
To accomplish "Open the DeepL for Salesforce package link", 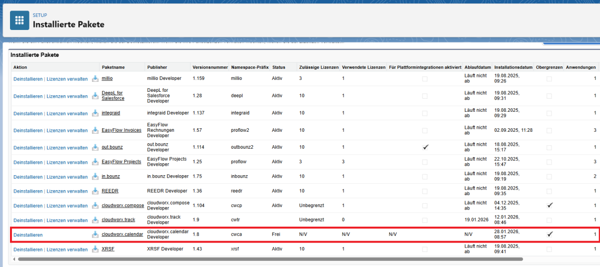I will [113, 96].
